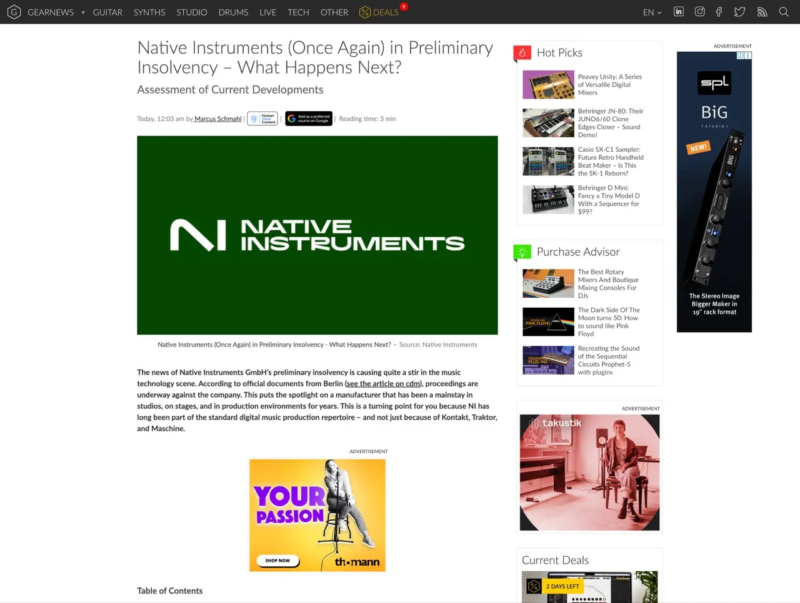Click the SHOP NOW button in the Thomann ad
The width and height of the screenshot is (800, 603).
tap(276, 561)
